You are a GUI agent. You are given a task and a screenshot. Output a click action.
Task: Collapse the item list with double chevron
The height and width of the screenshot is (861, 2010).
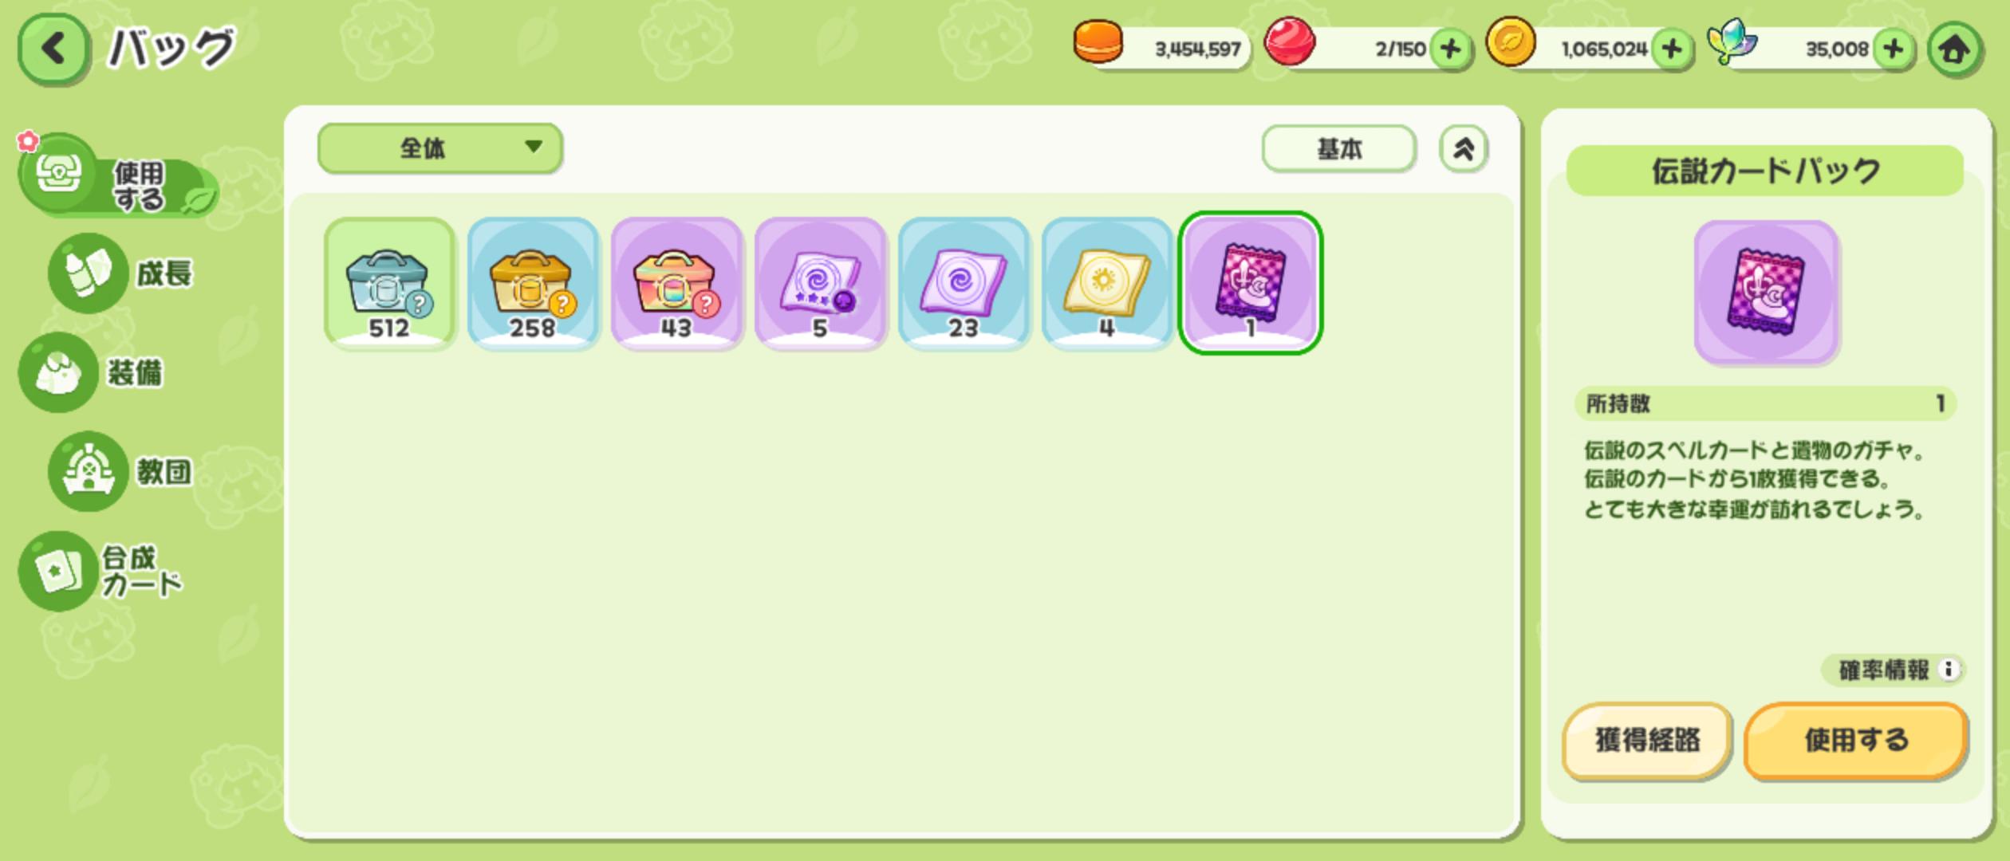[1463, 148]
